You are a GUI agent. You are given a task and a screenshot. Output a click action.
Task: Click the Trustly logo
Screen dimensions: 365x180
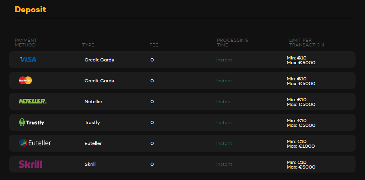pyautogui.click(x=31, y=122)
